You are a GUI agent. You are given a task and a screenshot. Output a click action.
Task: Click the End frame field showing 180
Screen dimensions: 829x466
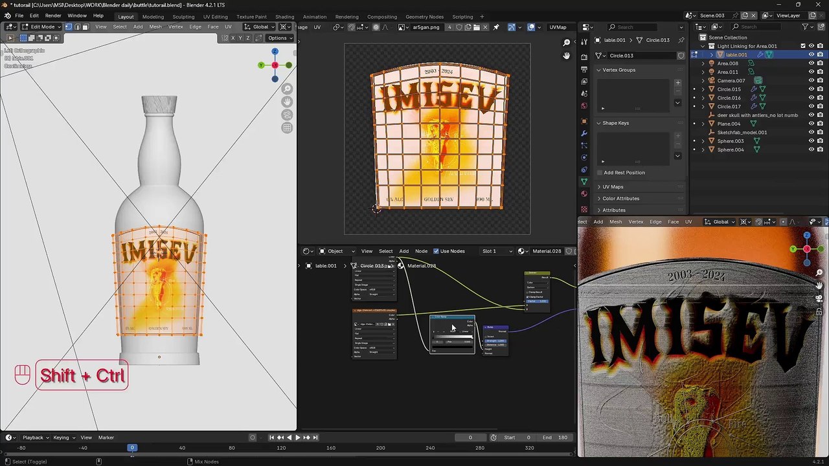tap(554, 438)
